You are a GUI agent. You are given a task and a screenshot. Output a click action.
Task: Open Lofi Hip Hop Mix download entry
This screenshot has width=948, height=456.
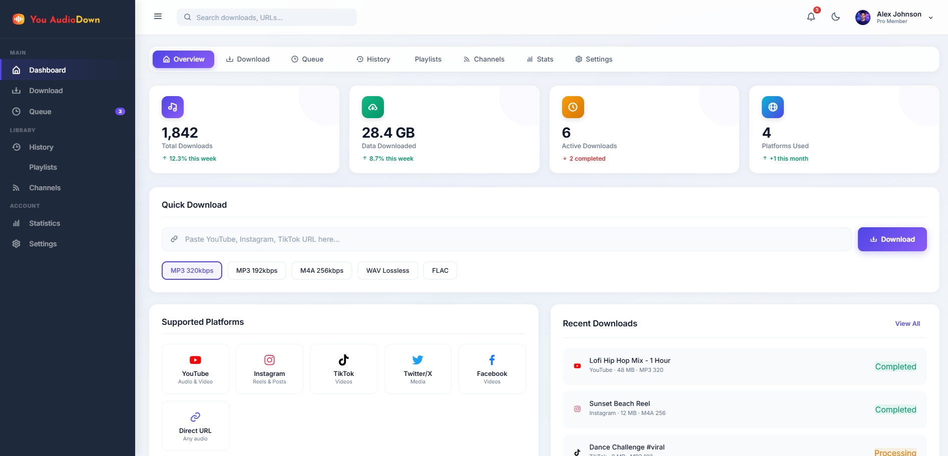(745, 366)
